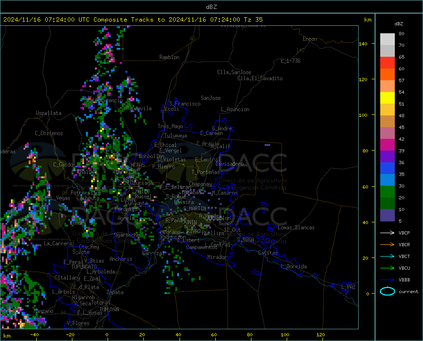Viewport: 423px width, 341px height.
Task: Click the C_Chilenos map label
Action: coord(49,133)
